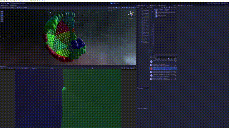Toggle warning messages filter in Console
The image size is (229, 128).
[x=172, y=59]
